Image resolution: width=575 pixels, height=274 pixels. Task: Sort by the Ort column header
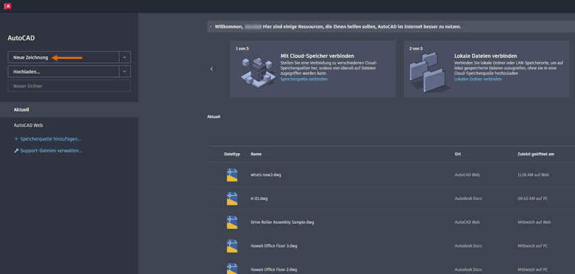click(458, 154)
